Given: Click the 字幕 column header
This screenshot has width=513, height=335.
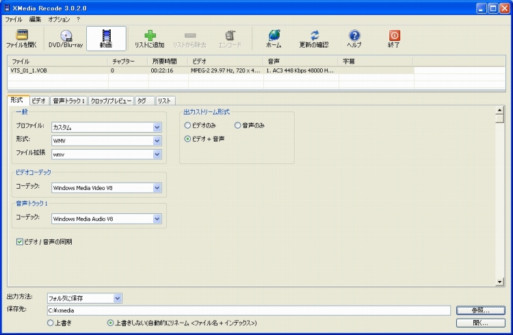Looking at the screenshot, I should [x=376, y=61].
